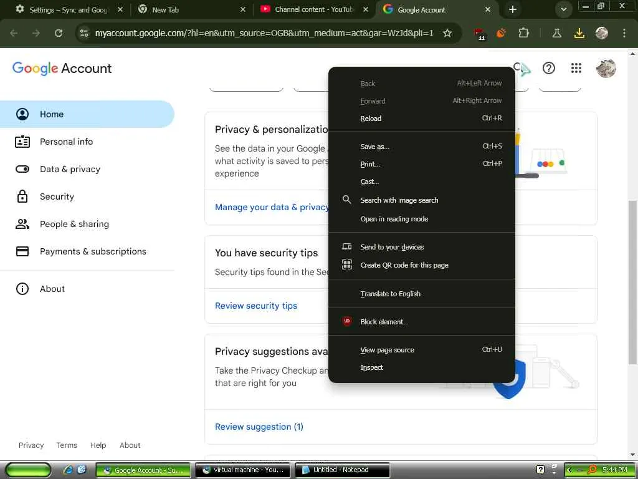638x479 pixels.
Task: Click the Google Account profile picture
Action: (x=606, y=68)
